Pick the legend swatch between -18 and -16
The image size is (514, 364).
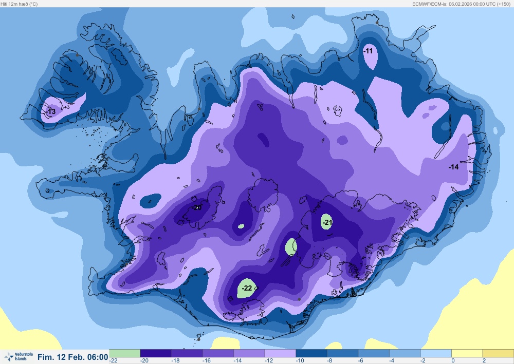187,354
